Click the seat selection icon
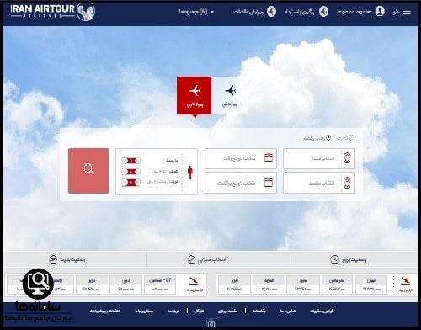Viewport: 421px width, 330px height. pos(191,260)
